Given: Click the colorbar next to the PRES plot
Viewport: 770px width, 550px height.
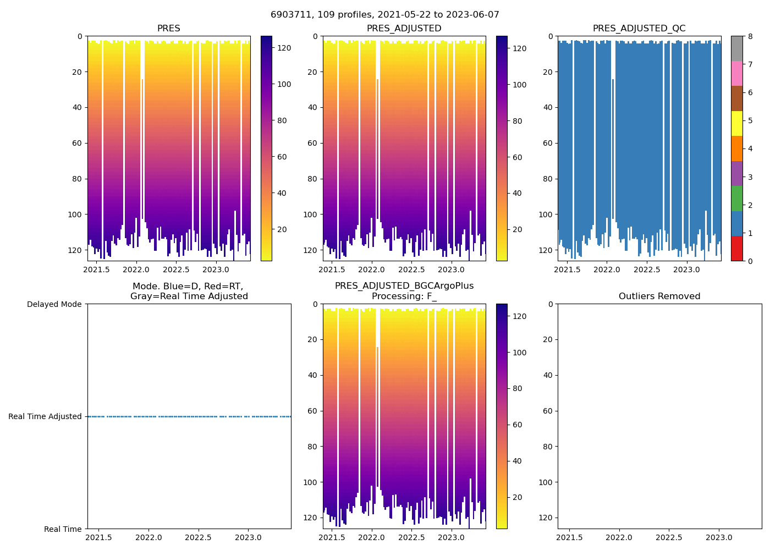Looking at the screenshot, I should click(266, 148).
